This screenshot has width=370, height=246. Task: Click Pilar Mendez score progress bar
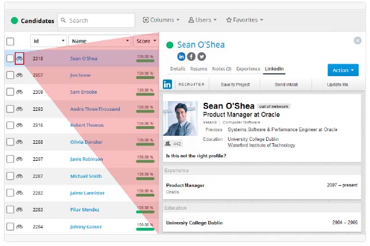coord(145,212)
